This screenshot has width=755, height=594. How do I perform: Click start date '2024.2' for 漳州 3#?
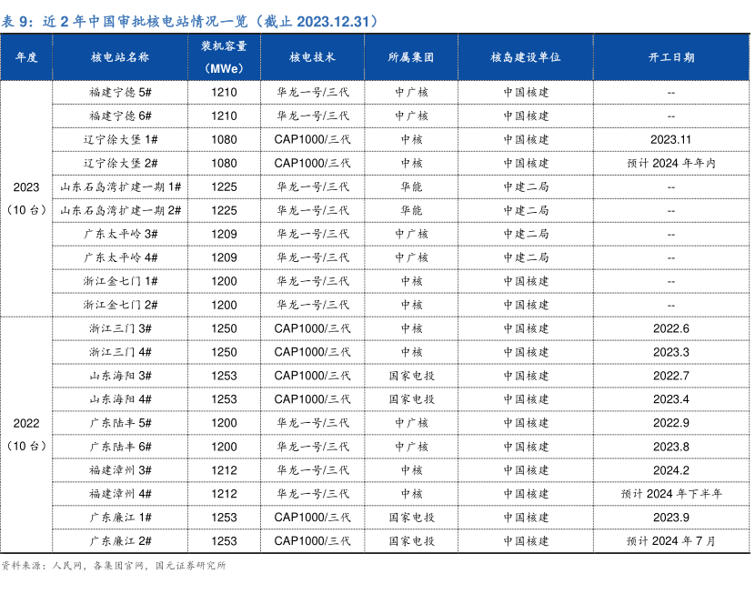(670, 469)
